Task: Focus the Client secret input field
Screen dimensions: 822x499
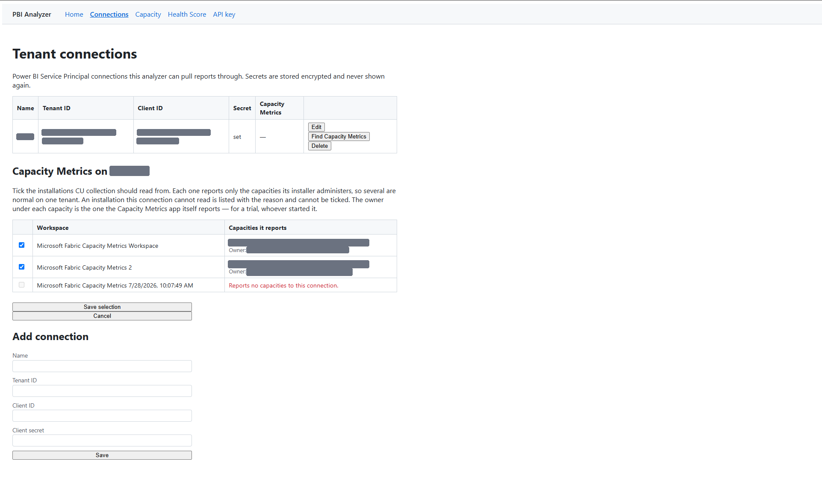Action: 102,440
